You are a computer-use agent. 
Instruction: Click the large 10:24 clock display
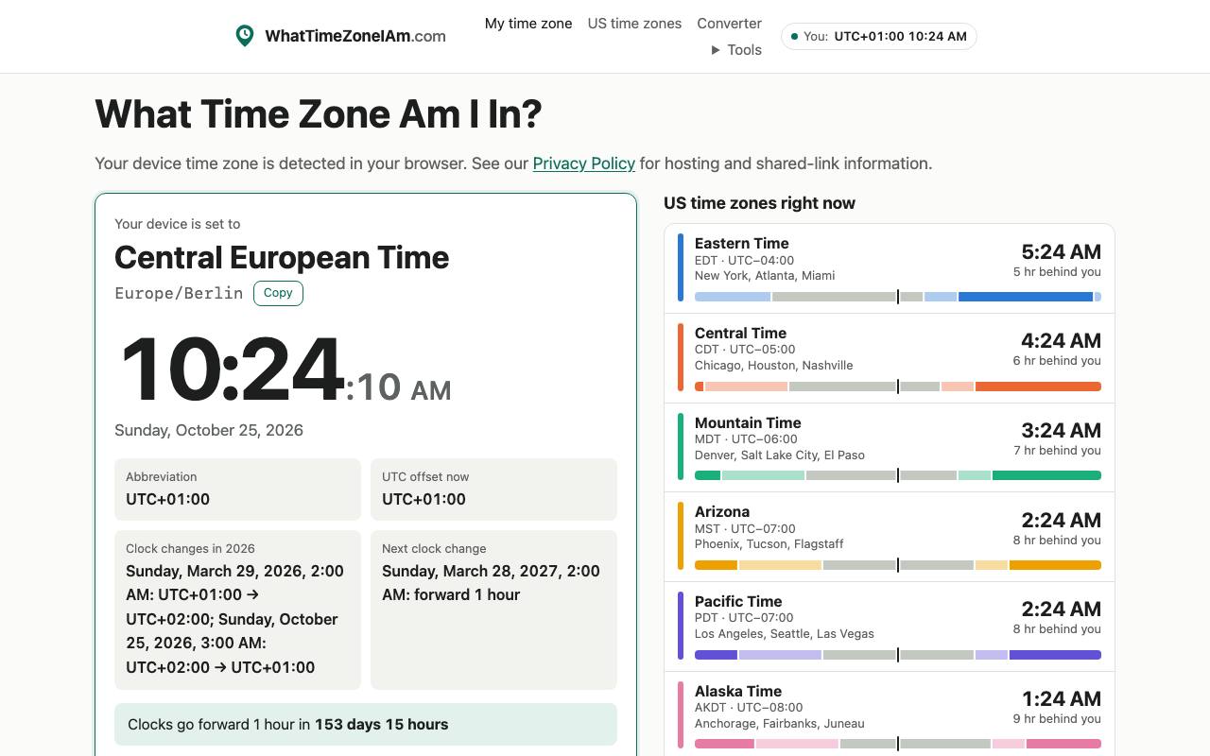(233, 369)
